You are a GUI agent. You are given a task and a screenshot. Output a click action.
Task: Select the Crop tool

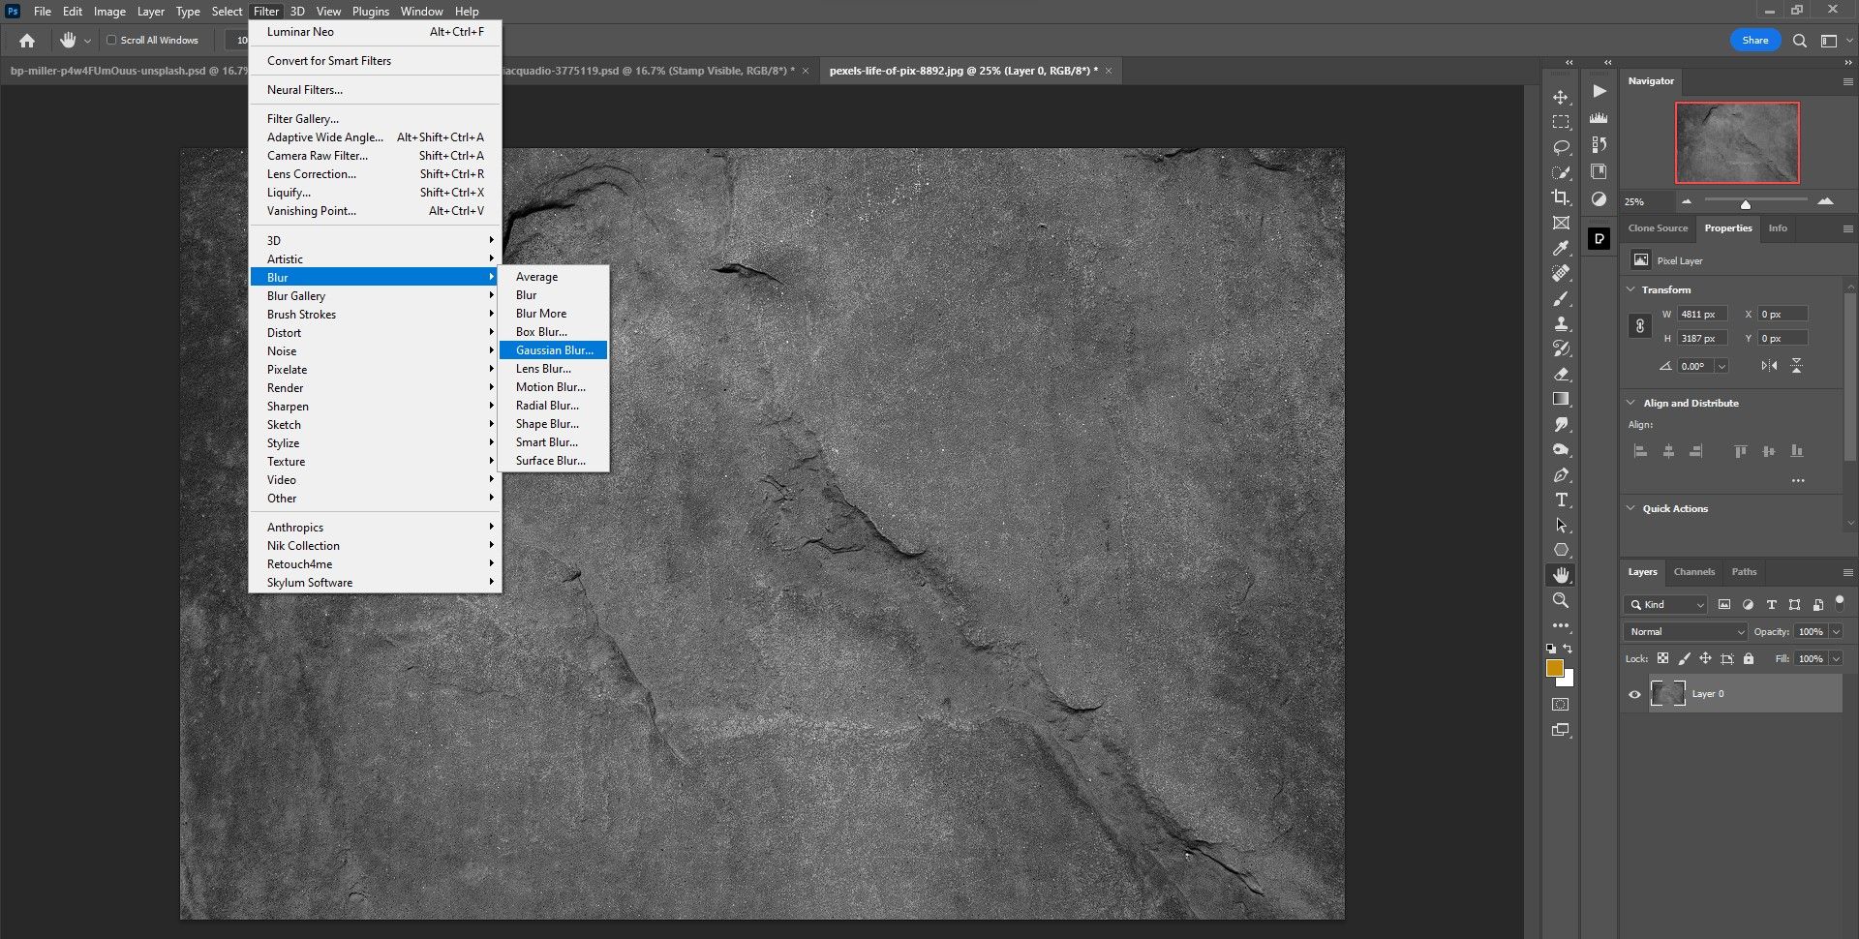(1561, 197)
